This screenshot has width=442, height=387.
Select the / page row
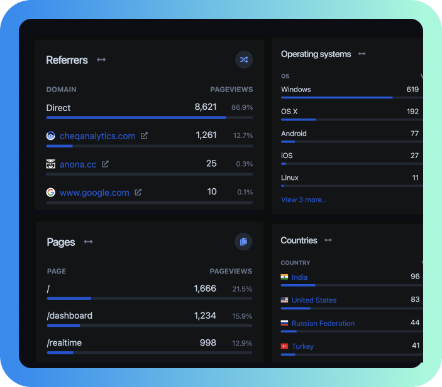pyautogui.click(x=150, y=292)
